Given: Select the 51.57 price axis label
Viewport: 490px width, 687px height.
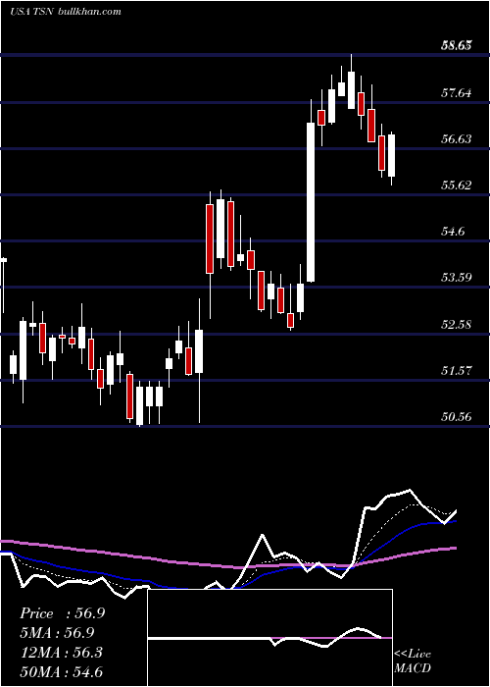Looking at the screenshot, I should click(x=457, y=371).
